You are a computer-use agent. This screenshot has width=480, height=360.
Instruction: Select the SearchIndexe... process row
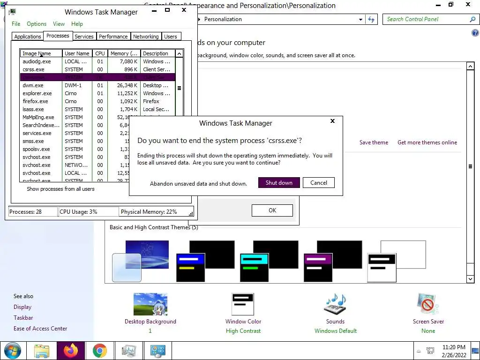click(x=75, y=125)
